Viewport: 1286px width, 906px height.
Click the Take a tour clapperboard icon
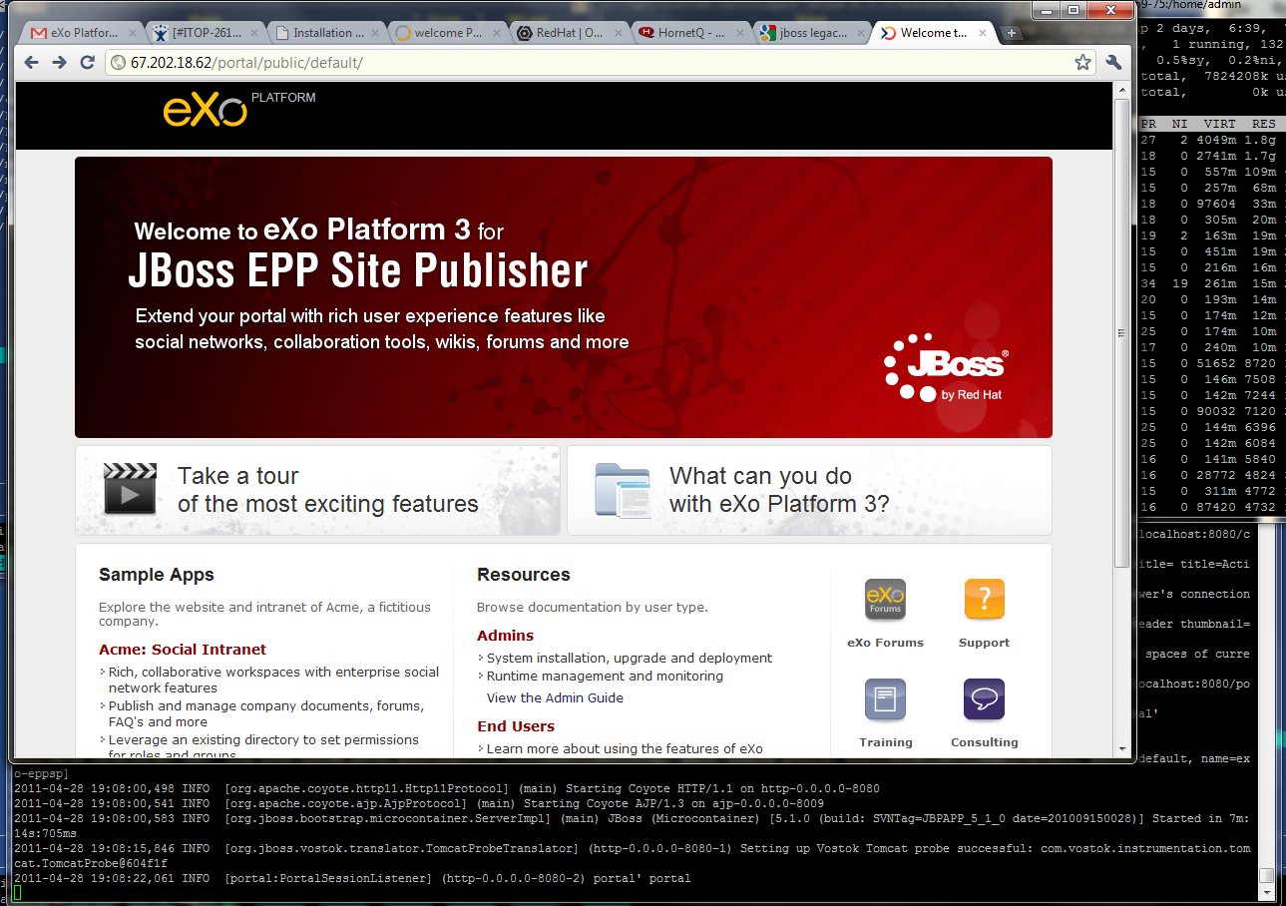(130, 489)
